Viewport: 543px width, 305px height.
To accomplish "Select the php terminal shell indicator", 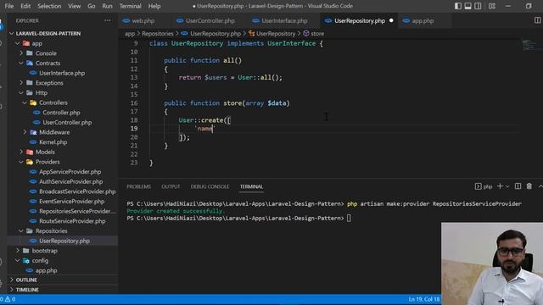I will pos(484,186).
